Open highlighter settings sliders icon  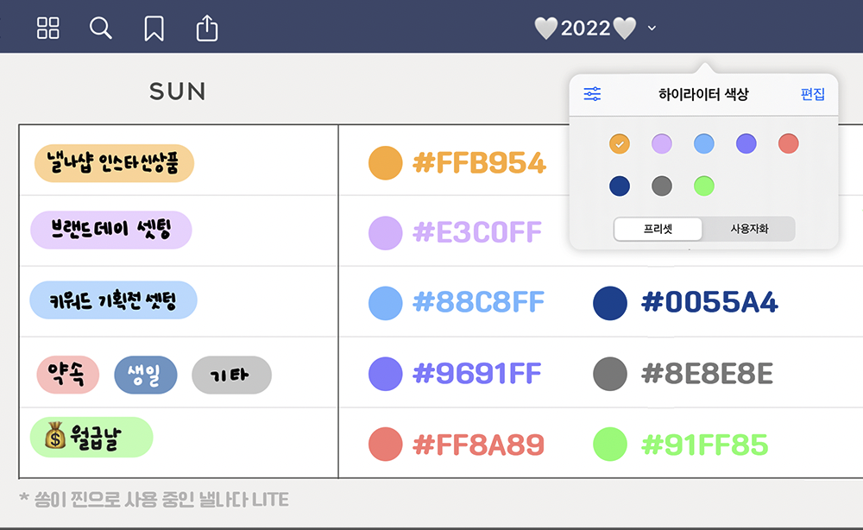[592, 94]
